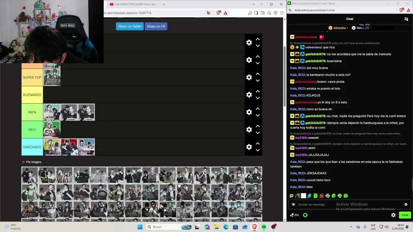Select the session image in MEH tier
This screenshot has width=413, height=232.
point(52,130)
